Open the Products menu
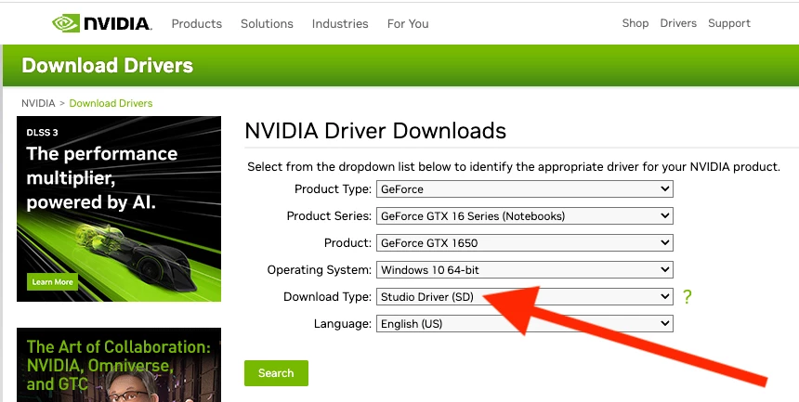Screen dimensions: 799x402 (197, 23)
